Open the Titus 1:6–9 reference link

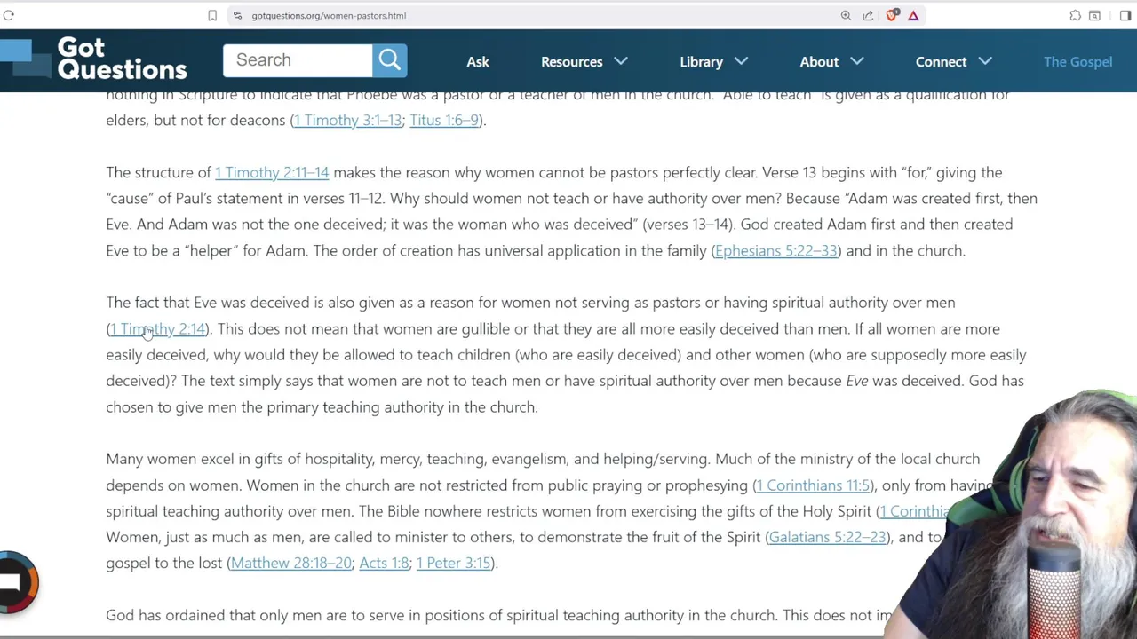coord(444,120)
